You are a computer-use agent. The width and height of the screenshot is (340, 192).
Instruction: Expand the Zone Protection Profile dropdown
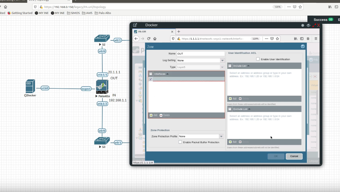tap(221, 136)
